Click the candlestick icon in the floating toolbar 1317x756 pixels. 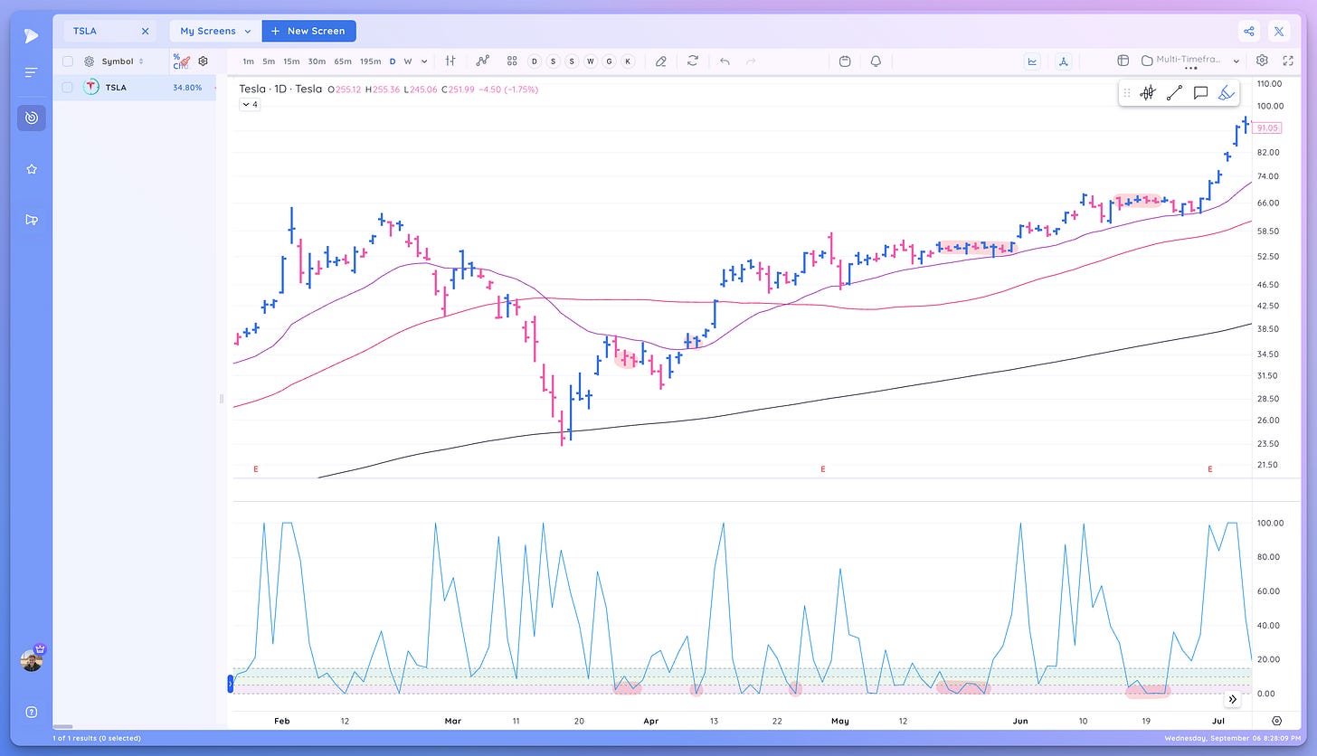[x=1147, y=92]
